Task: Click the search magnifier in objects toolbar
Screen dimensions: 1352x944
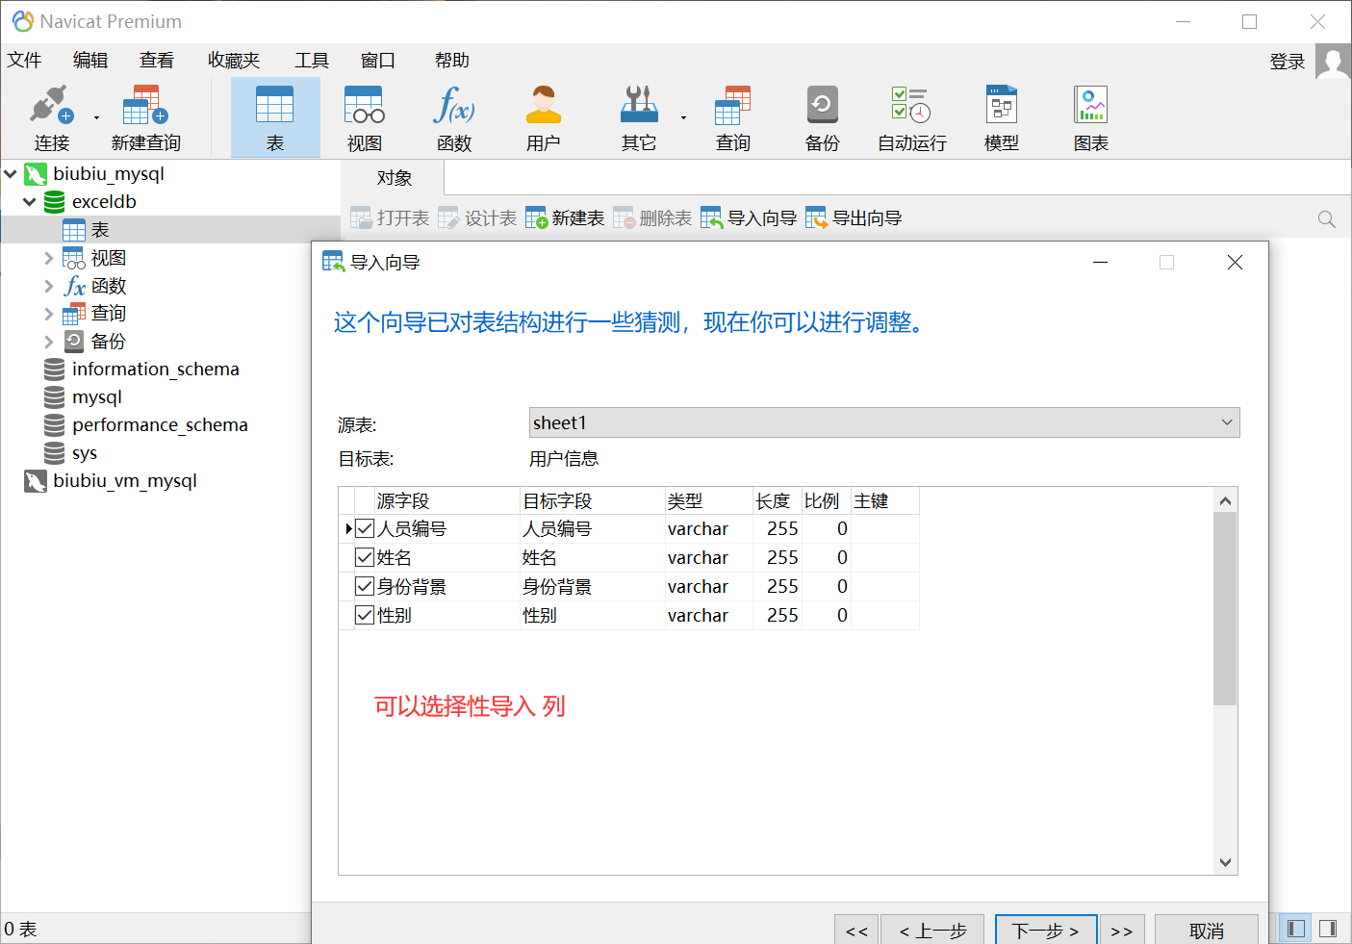Action: pos(1327,219)
